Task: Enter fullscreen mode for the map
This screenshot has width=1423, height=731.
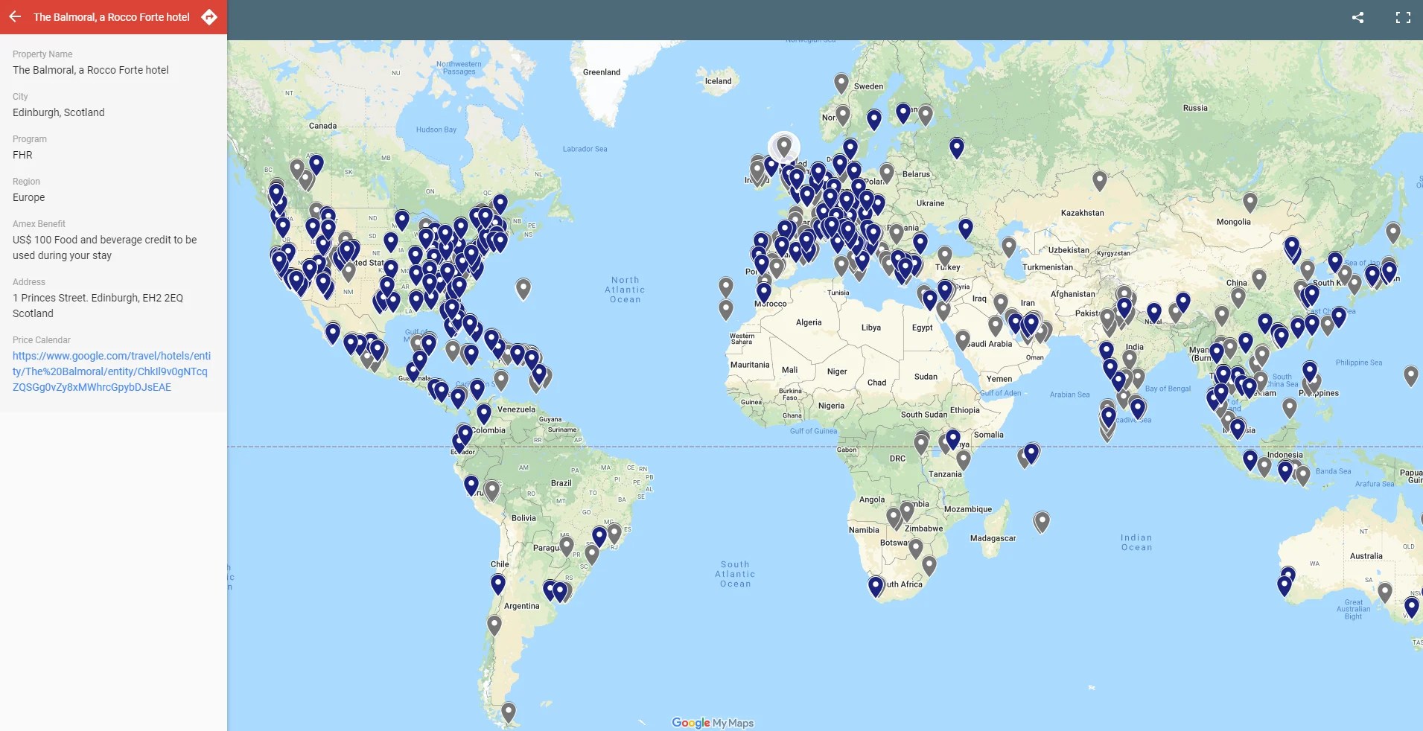Action: (x=1404, y=17)
